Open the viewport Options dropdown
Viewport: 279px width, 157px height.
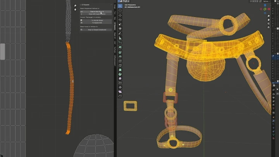[x=266, y=1]
